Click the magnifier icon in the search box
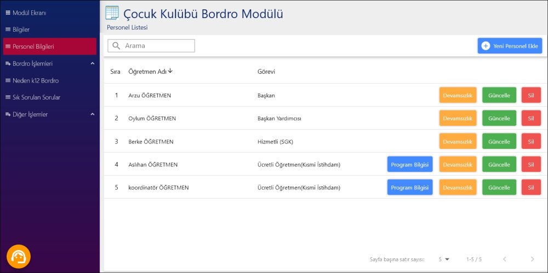The height and width of the screenshot is (273, 548). (x=116, y=46)
